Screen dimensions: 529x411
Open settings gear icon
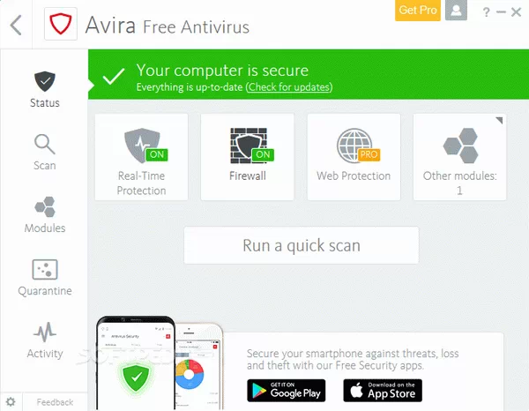click(11, 402)
